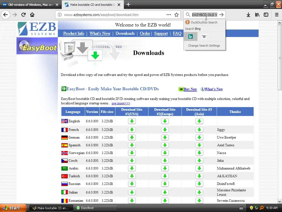Select the 'Make bootable CD' tab

click(93, 5)
